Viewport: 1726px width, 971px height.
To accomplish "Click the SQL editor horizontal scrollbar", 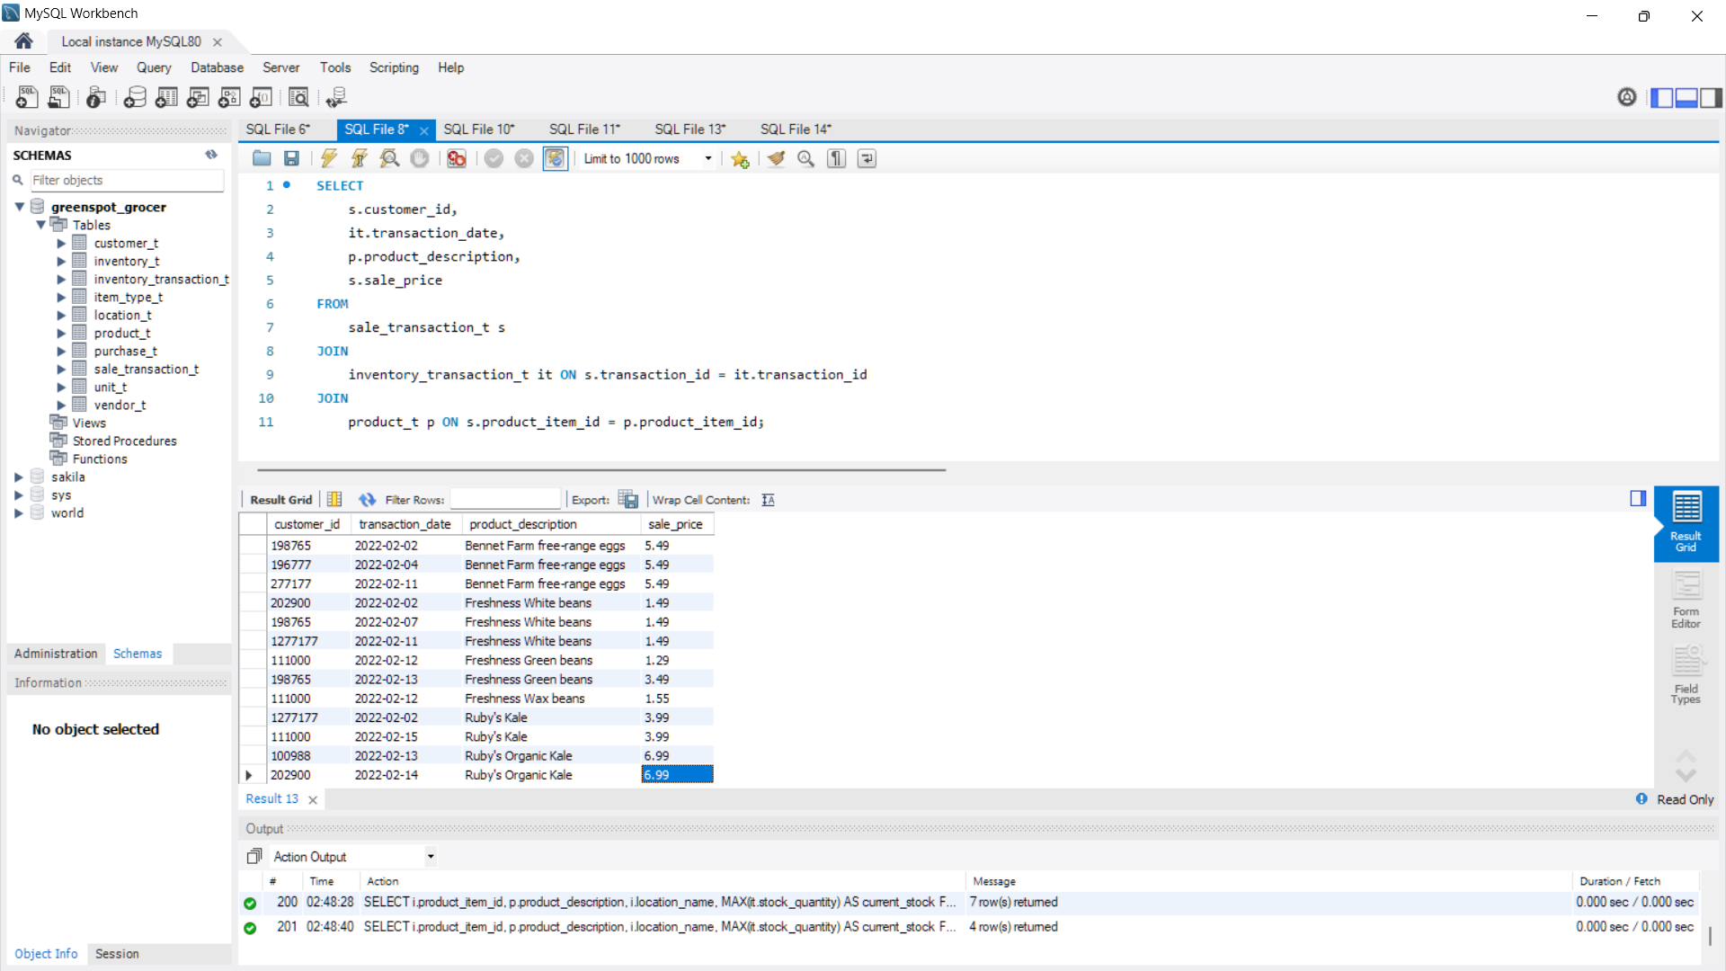I will pyautogui.click(x=601, y=469).
